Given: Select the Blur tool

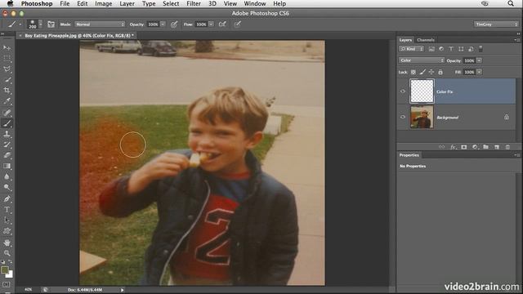Looking at the screenshot, I should [7, 176].
